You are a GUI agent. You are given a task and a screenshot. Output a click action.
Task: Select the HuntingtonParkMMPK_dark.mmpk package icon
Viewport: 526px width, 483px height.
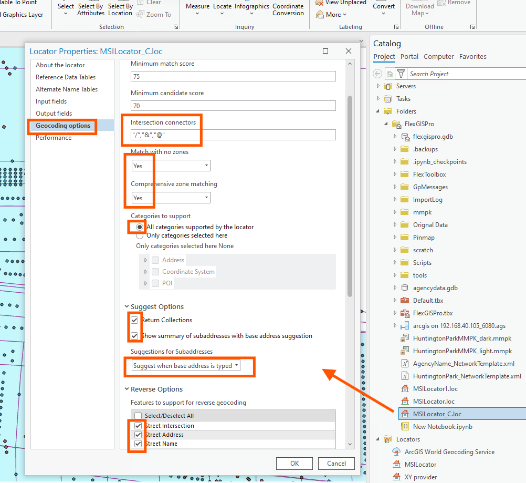tap(405, 338)
